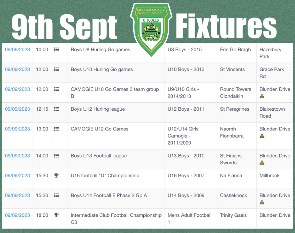Click trophy icon for U16 football Championship
Viewport: 295px width, 233px height.
pos(56,175)
